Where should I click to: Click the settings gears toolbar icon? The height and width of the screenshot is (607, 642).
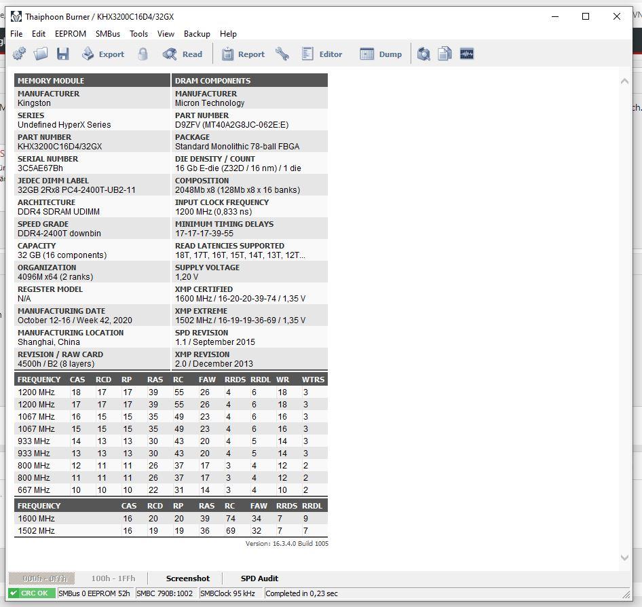coord(19,54)
